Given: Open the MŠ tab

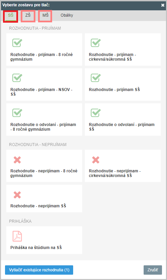Looking at the screenshot, I should pos(45,16).
